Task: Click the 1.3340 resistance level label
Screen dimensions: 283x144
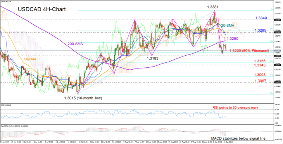Action: coord(261,18)
